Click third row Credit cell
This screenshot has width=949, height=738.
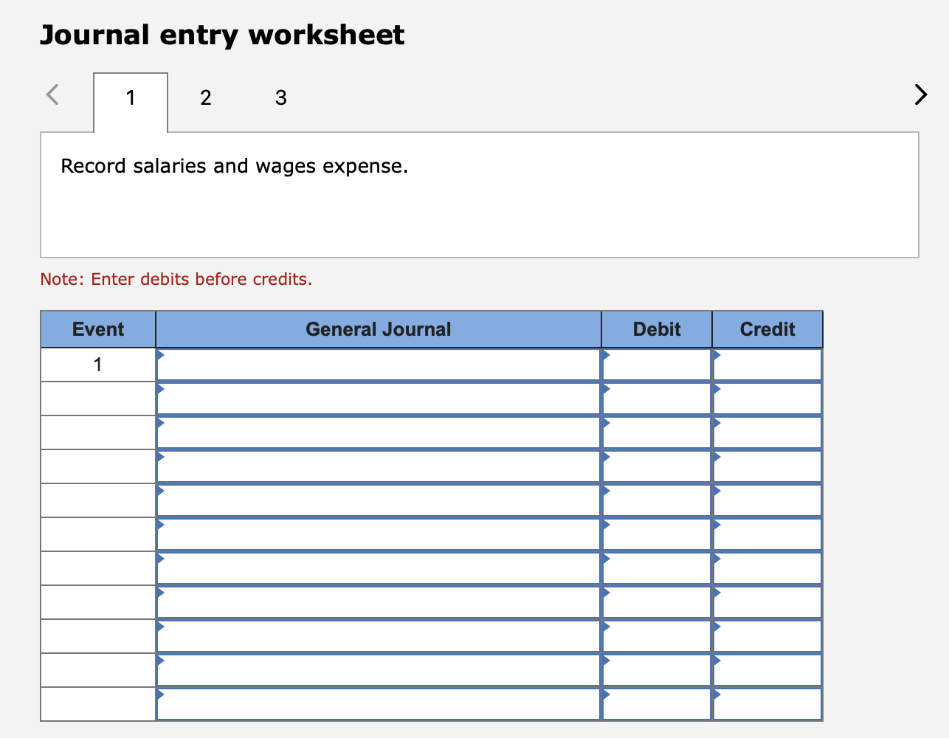(767, 432)
